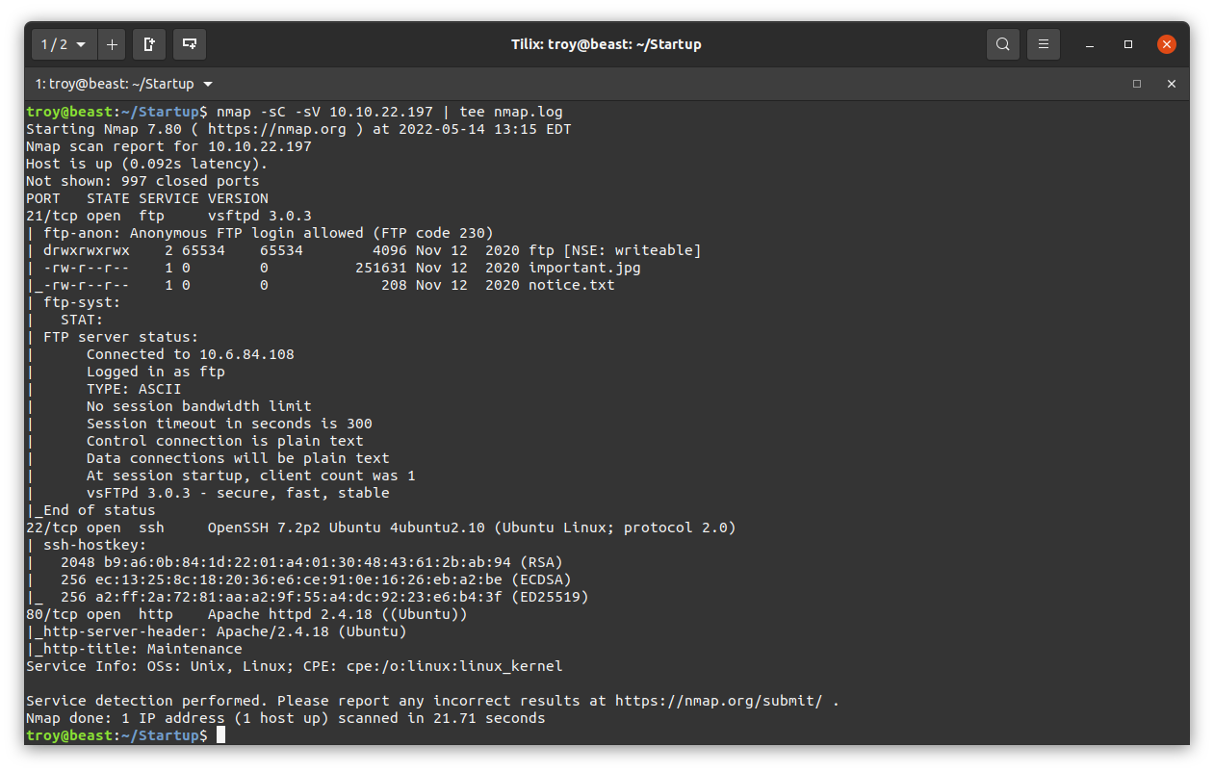This screenshot has width=1214, height=772.
Task: Click the http-server-header Apache line
Action: (x=217, y=631)
